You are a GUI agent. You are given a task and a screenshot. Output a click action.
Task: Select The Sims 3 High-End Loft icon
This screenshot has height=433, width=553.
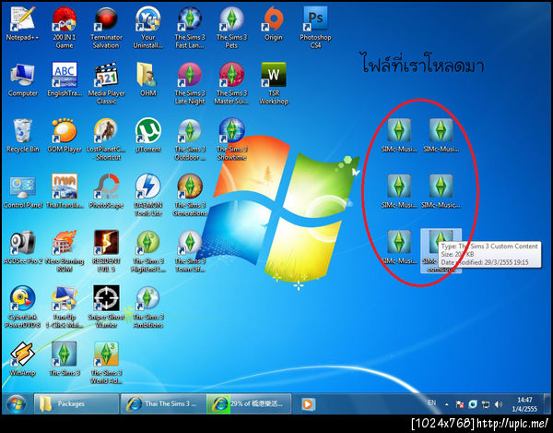pos(148,251)
